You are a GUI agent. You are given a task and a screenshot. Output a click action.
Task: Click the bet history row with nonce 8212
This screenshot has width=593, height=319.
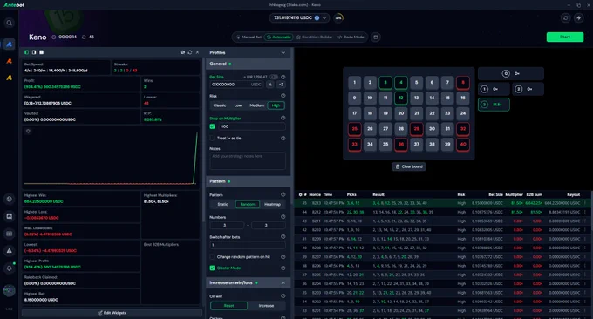[x=441, y=212]
